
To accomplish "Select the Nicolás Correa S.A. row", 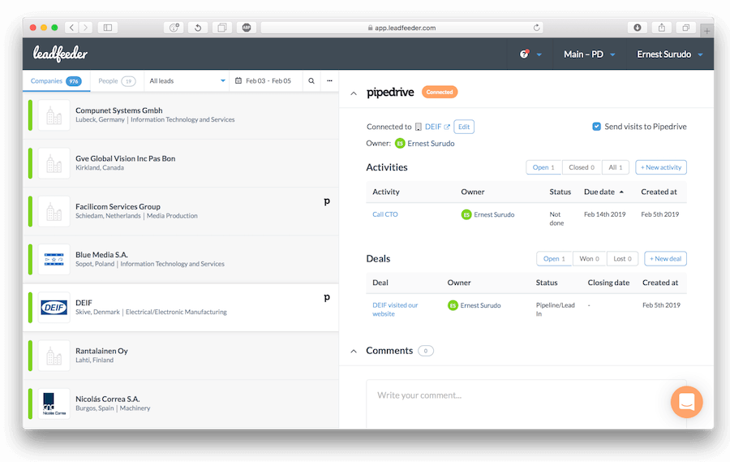I will [x=181, y=404].
